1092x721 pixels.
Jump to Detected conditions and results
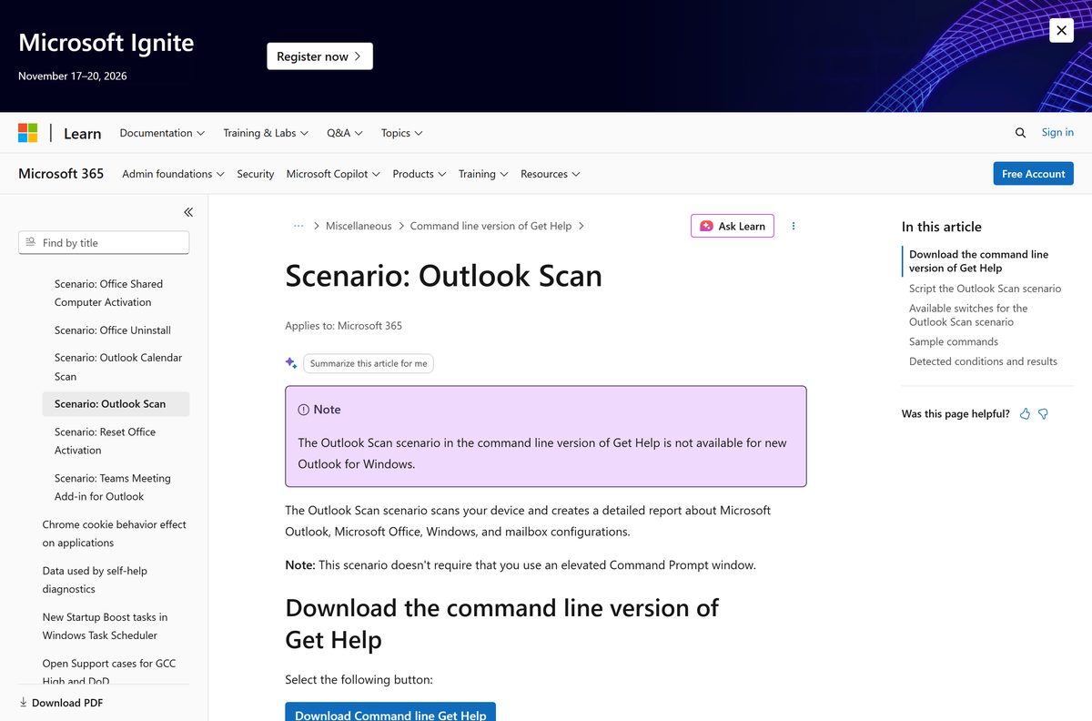(983, 361)
